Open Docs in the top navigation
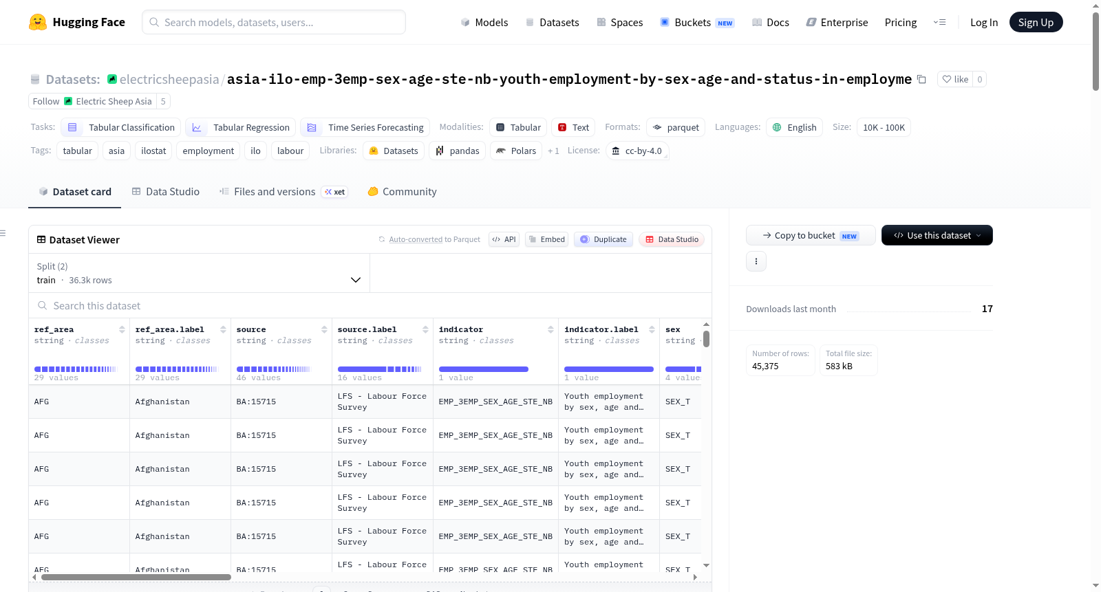This screenshot has width=1101, height=592. pos(770,22)
